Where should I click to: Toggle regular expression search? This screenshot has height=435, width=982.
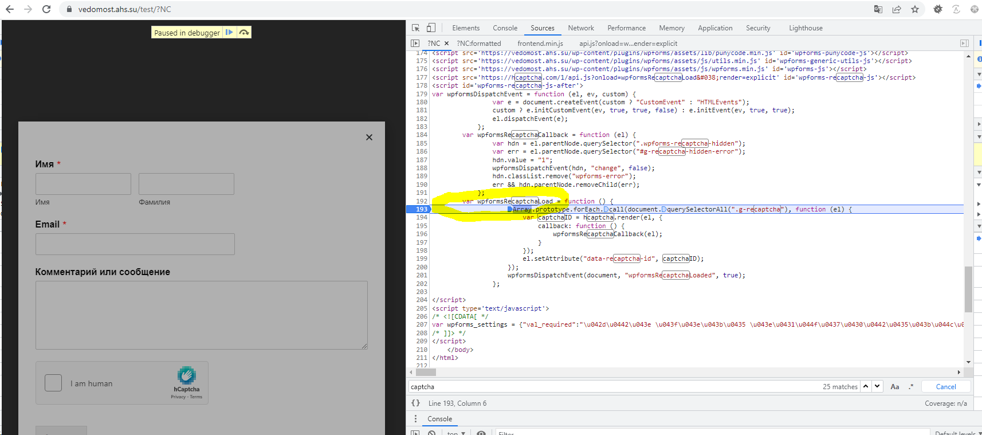click(911, 387)
